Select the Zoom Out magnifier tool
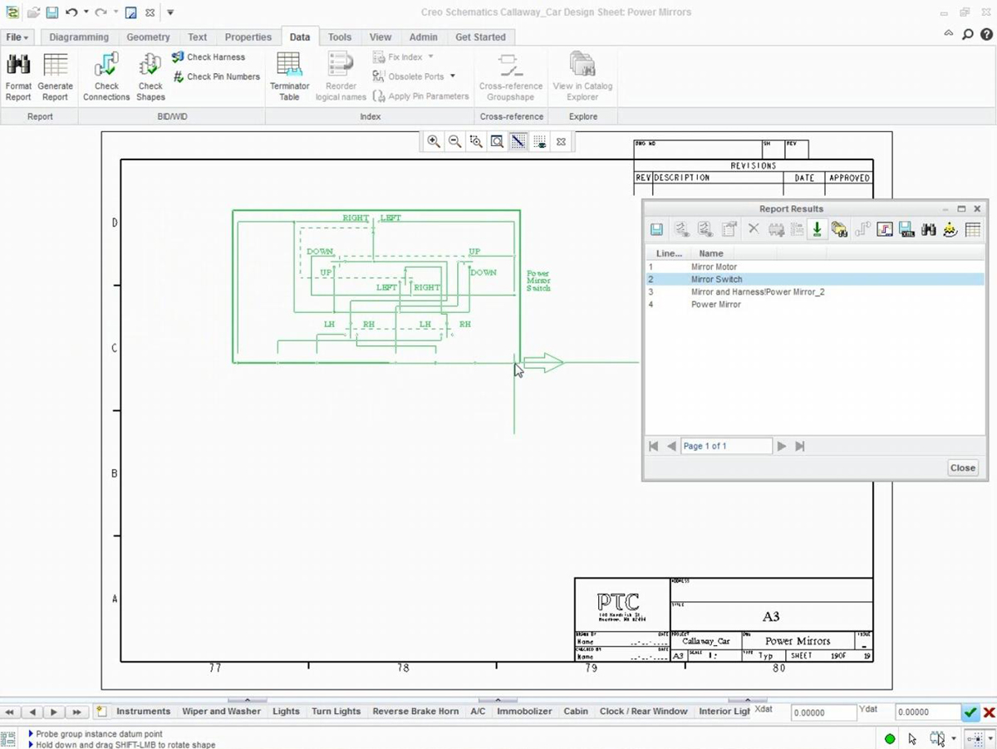The image size is (997, 749). [454, 141]
